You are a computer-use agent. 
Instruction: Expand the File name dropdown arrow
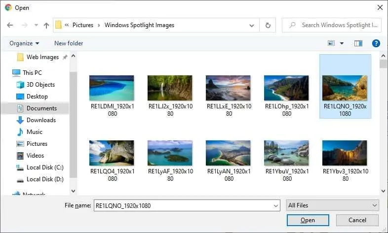tap(275, 206)
